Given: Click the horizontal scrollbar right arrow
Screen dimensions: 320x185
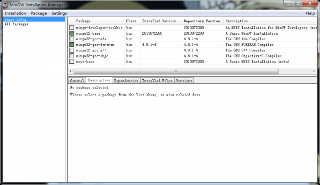Looking at the screenshot, I should tap(314, 71).
